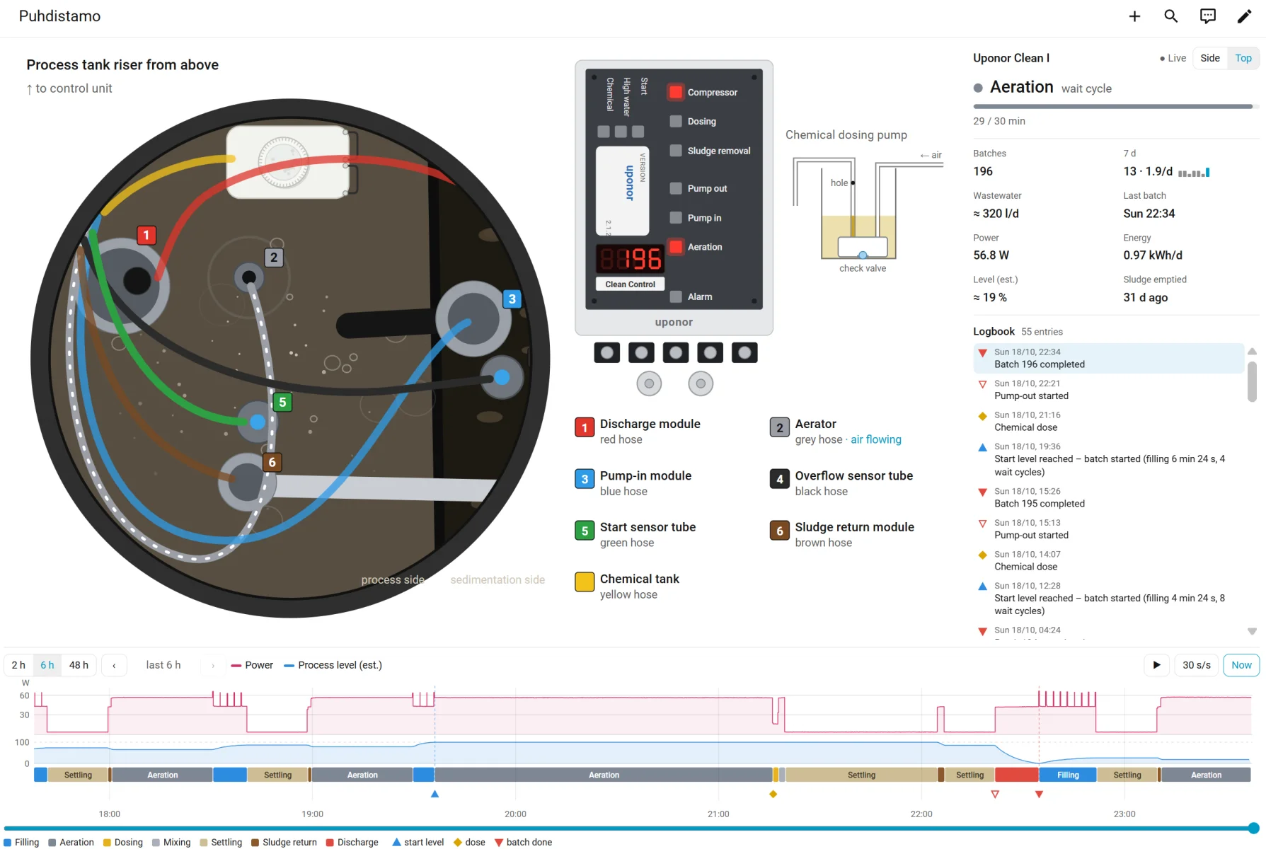
Task: Toggle the Alarm indicator
Action: coord(676,296)
